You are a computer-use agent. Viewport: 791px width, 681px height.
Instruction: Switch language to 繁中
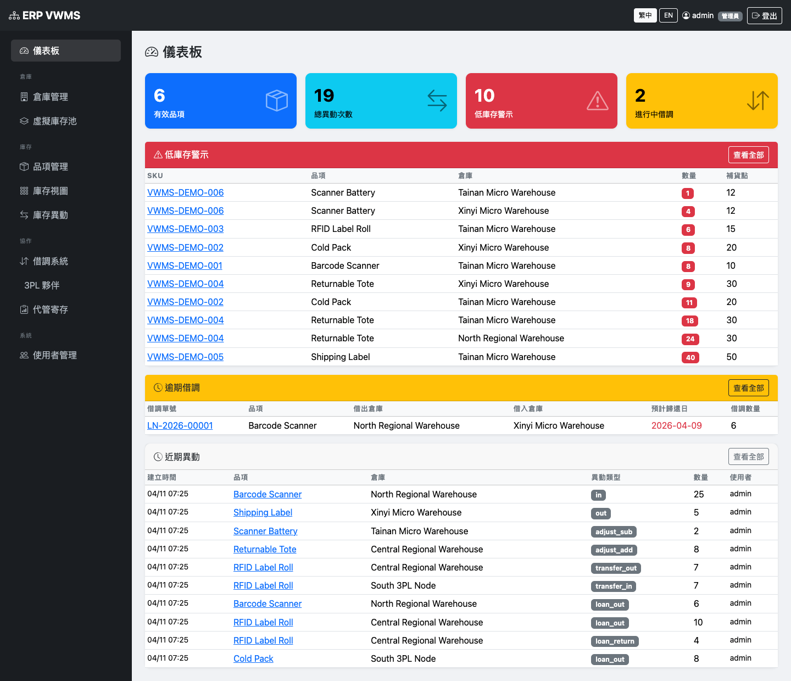click(x=645, y=15)
